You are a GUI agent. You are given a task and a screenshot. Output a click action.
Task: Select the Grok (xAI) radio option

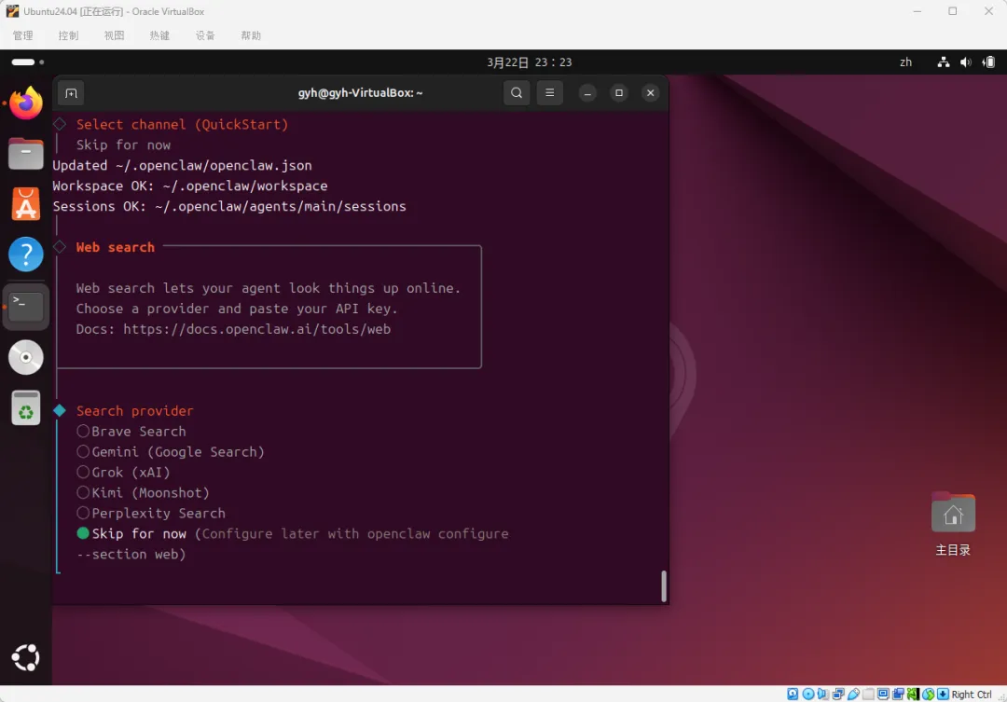83,472
